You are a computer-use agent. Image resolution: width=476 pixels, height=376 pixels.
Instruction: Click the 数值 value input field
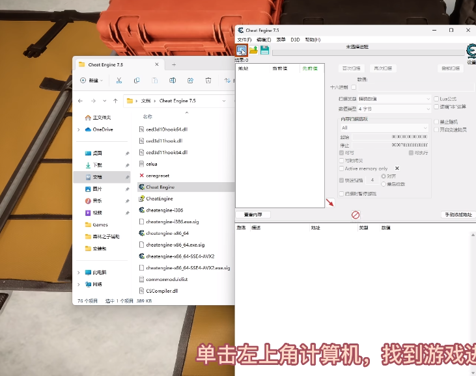click(x=416, y=87)
